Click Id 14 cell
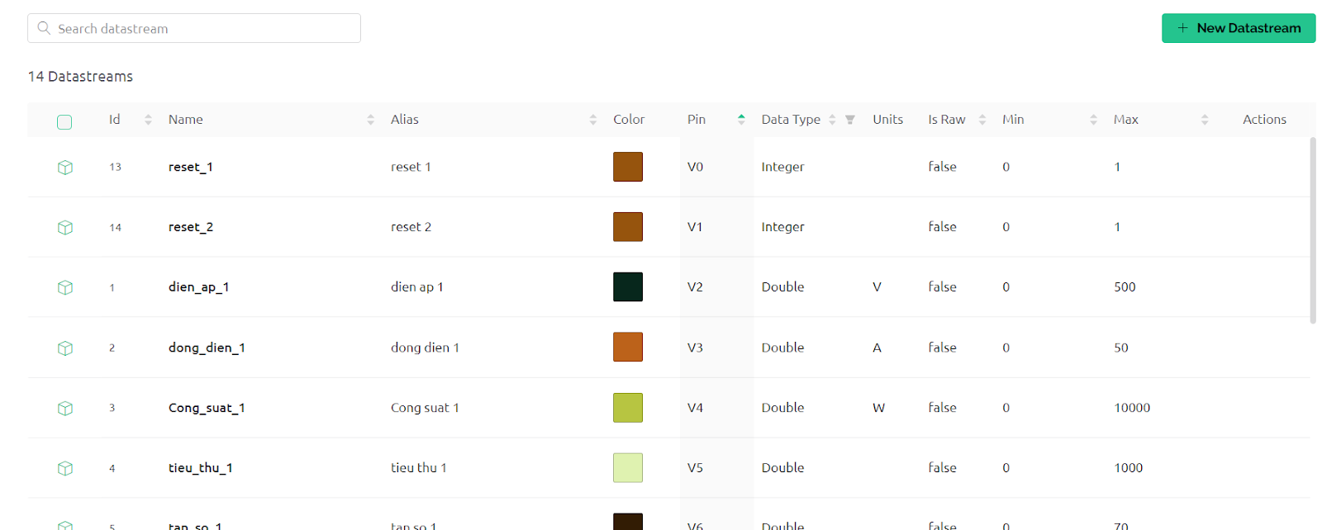Image resolution: width=1322 pixels, height=530 pixels. point(115,227)
